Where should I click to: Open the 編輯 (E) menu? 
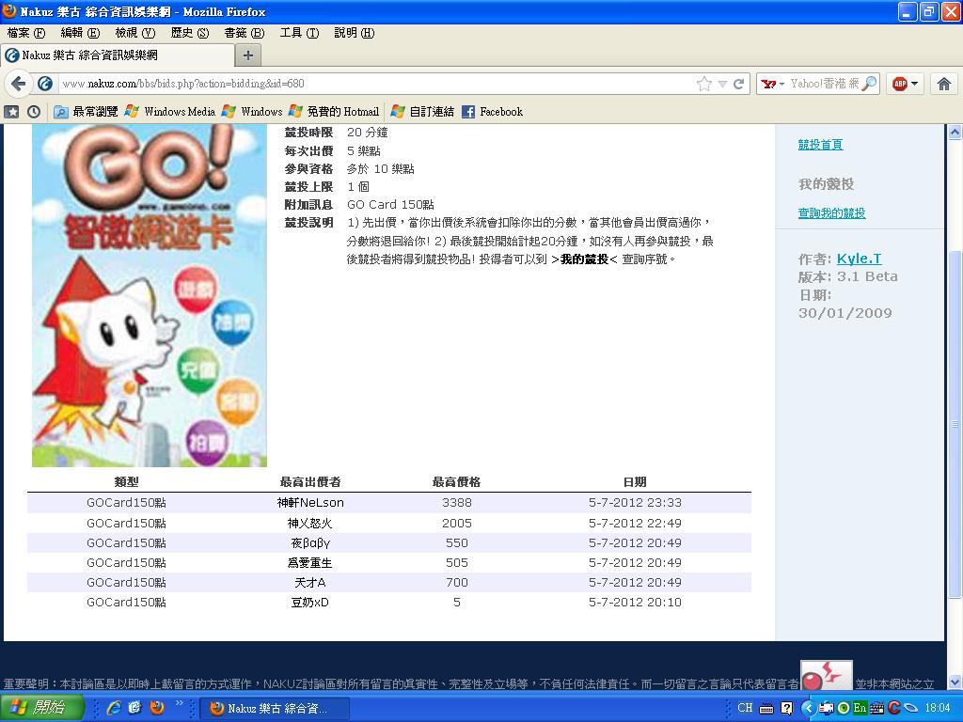tap(80, 33)
